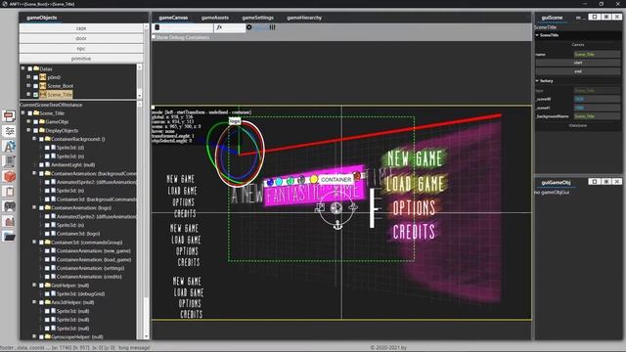Toggle the DisplayObjects checkbox in the scene tree
Viewport: 626px width, 352px height.
[x=35, y=130]
